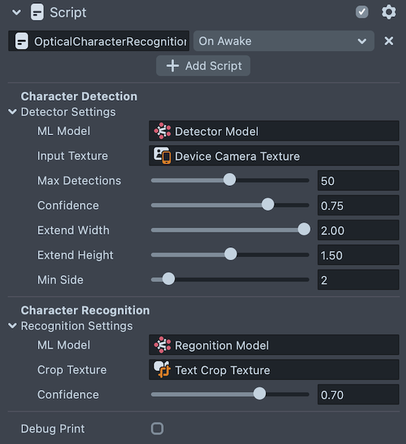Disable the Script component checkbox
The height and width of the screenshot is (444, 406).
[362, 12]
